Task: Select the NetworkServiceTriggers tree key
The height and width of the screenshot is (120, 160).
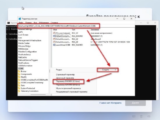Action: pyautogui.click(x=28, y=60)
